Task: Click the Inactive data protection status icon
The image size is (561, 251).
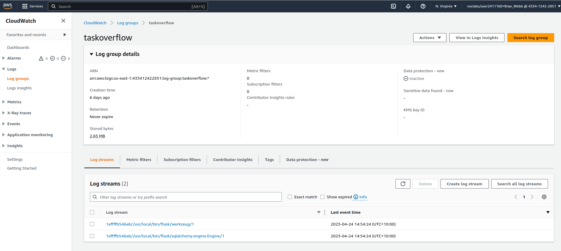Action: [x=406, y=78]
